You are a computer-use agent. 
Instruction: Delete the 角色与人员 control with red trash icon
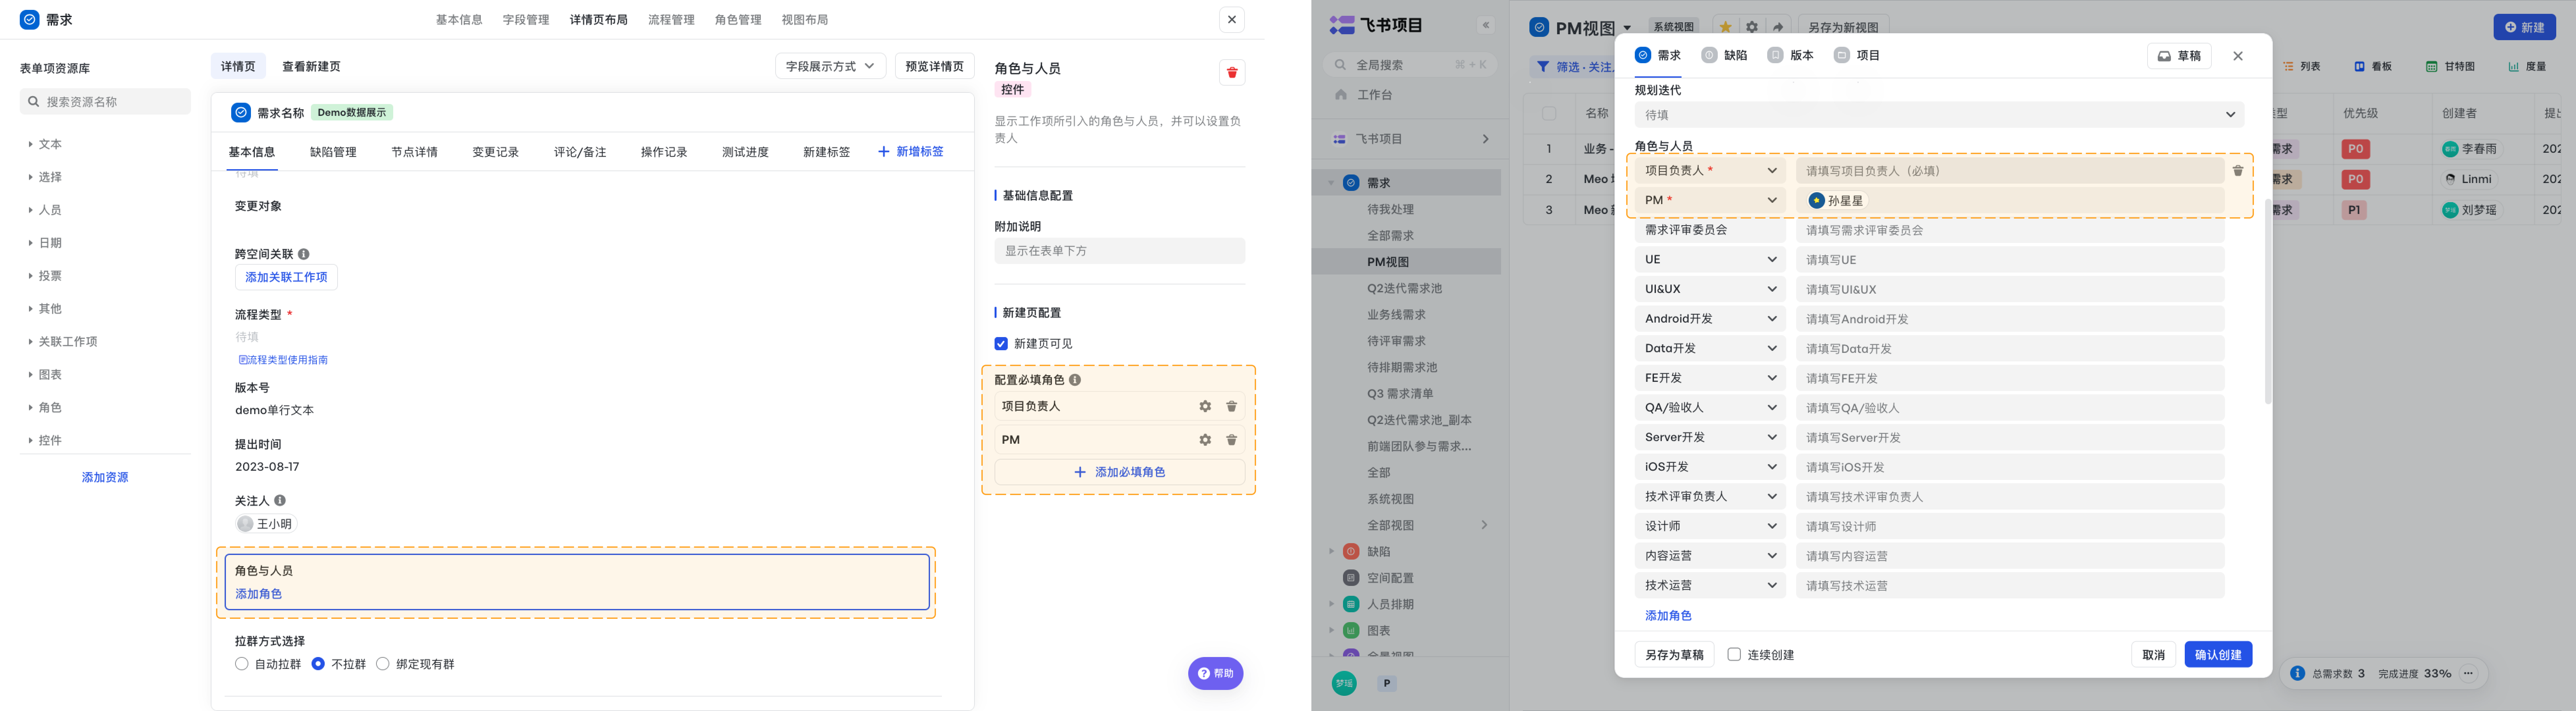click(x=1232, y=72)
